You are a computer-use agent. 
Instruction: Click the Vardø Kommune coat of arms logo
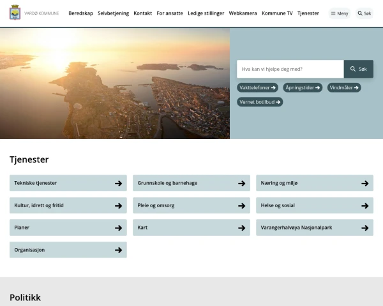tap(15, 13)
